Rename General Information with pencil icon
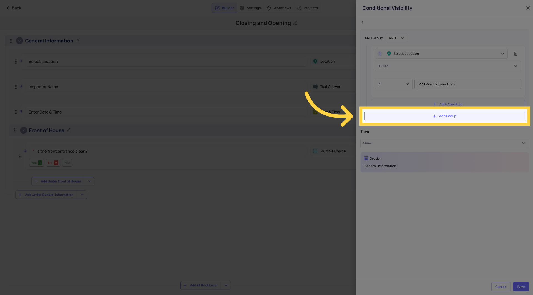 point(77,41)
